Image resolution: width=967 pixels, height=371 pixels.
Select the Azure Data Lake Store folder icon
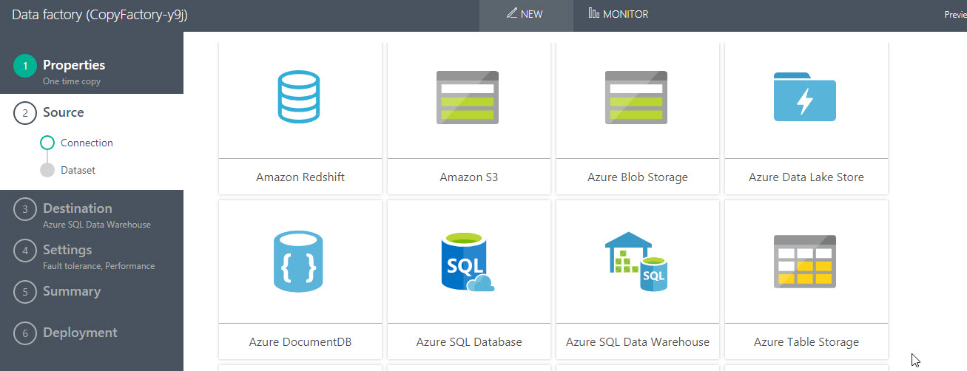[x=805, y=97]
